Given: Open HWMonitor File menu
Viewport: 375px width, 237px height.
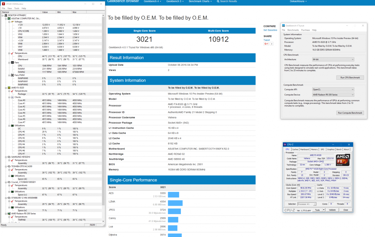Looking at the screenshot, I should pyautogui.click(x=4, y=8).
